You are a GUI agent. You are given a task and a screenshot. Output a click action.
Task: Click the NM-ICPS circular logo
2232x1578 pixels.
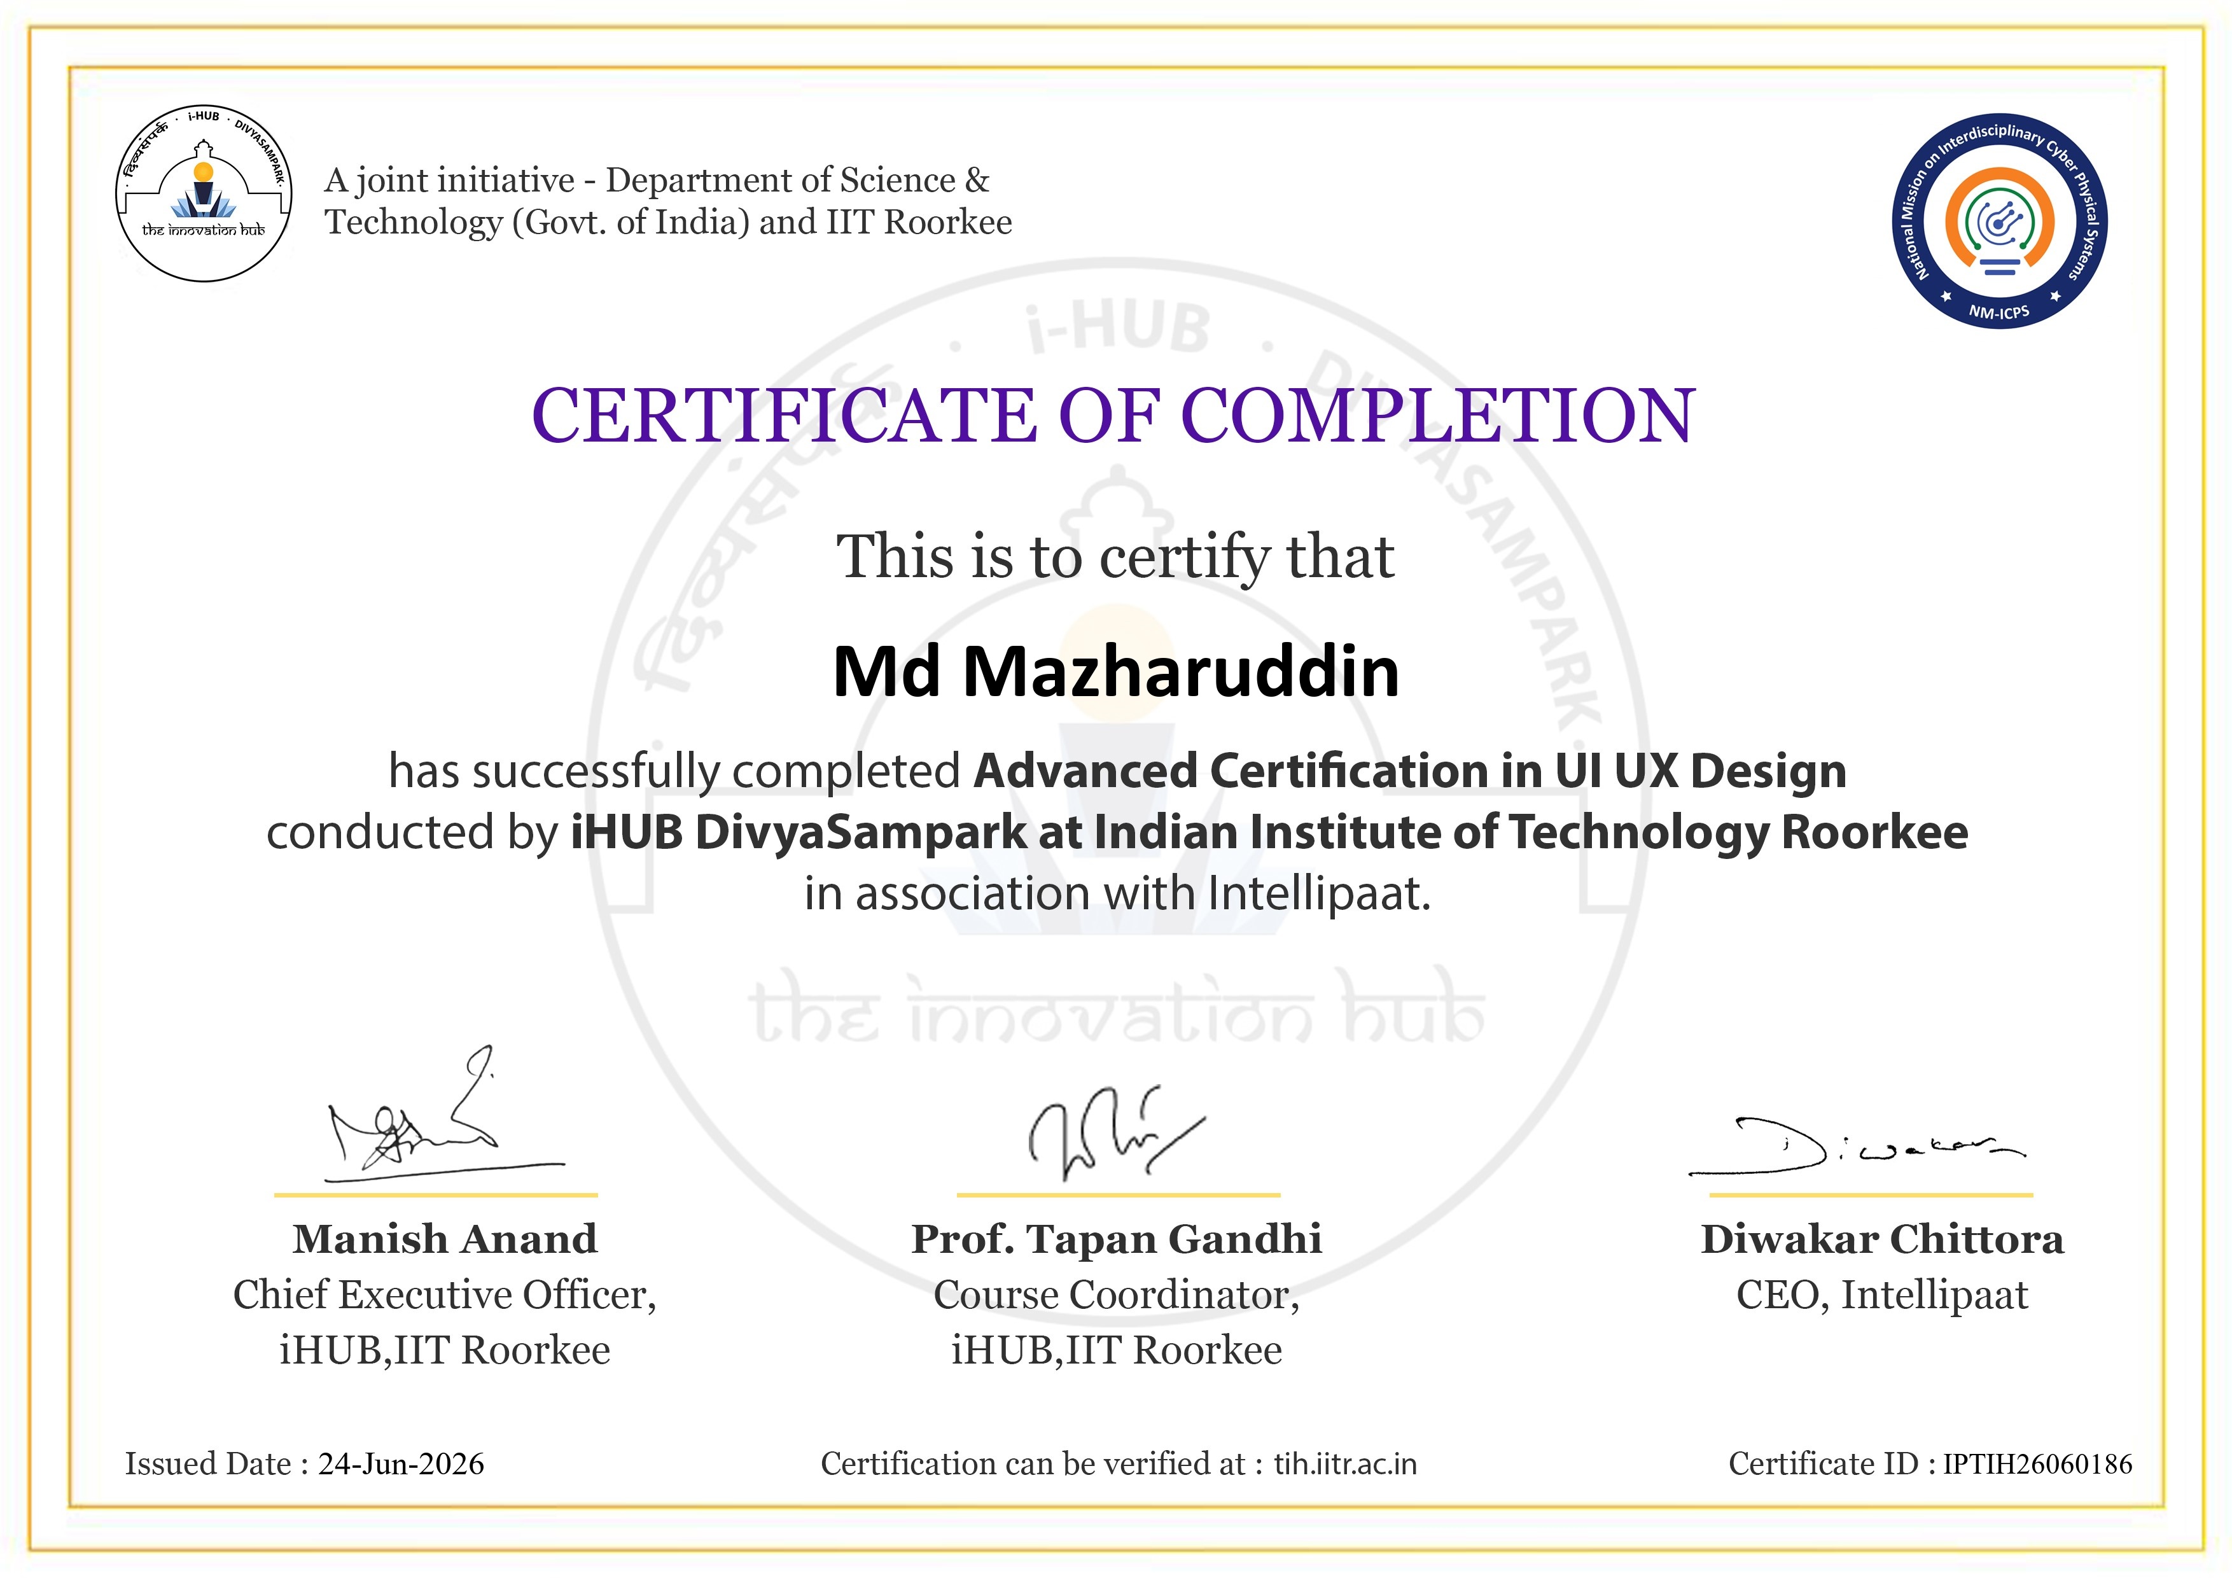pos(2000,221)
